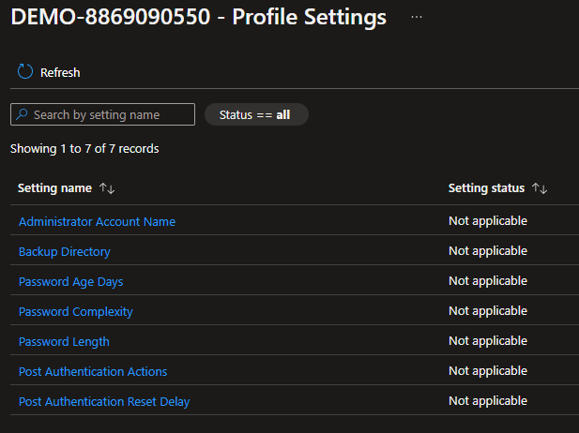Click the magnifier icon in search box
The width and height of the screenshot is (579, 433).
[x=23, y=115]
